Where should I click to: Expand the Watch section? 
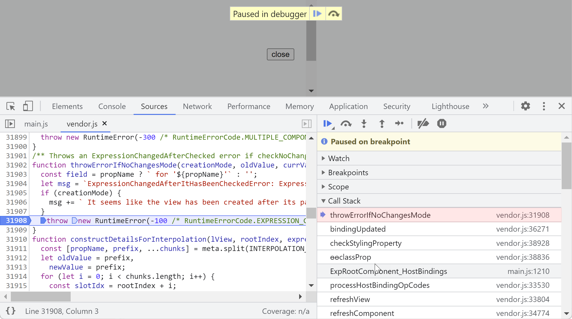[x=439, y=158]
